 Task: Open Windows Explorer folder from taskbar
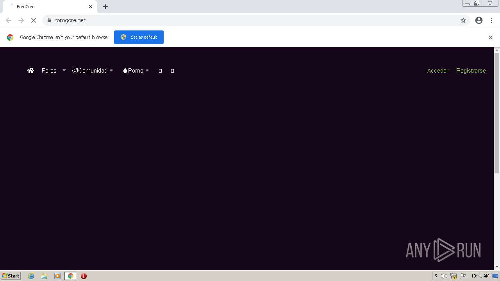click(44, 276)
